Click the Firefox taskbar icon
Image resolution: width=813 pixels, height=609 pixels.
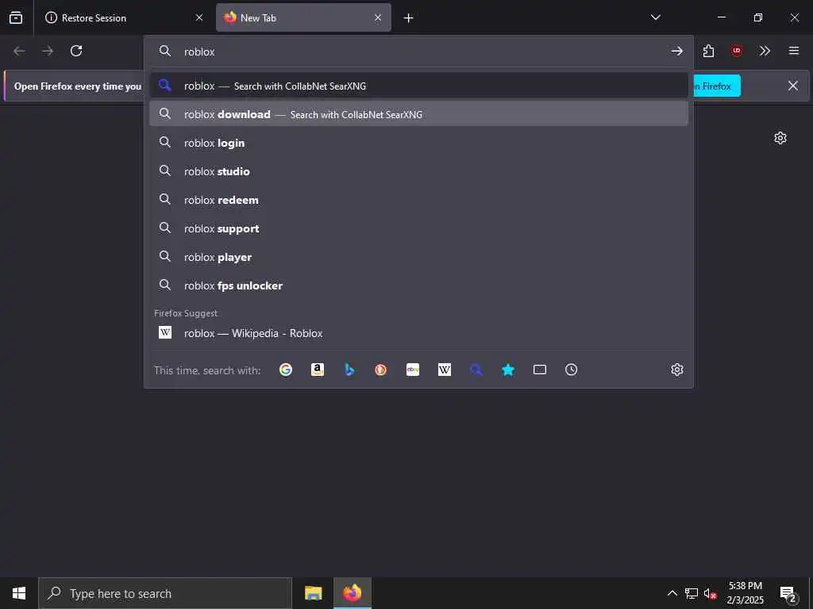(x=352, y=593)
